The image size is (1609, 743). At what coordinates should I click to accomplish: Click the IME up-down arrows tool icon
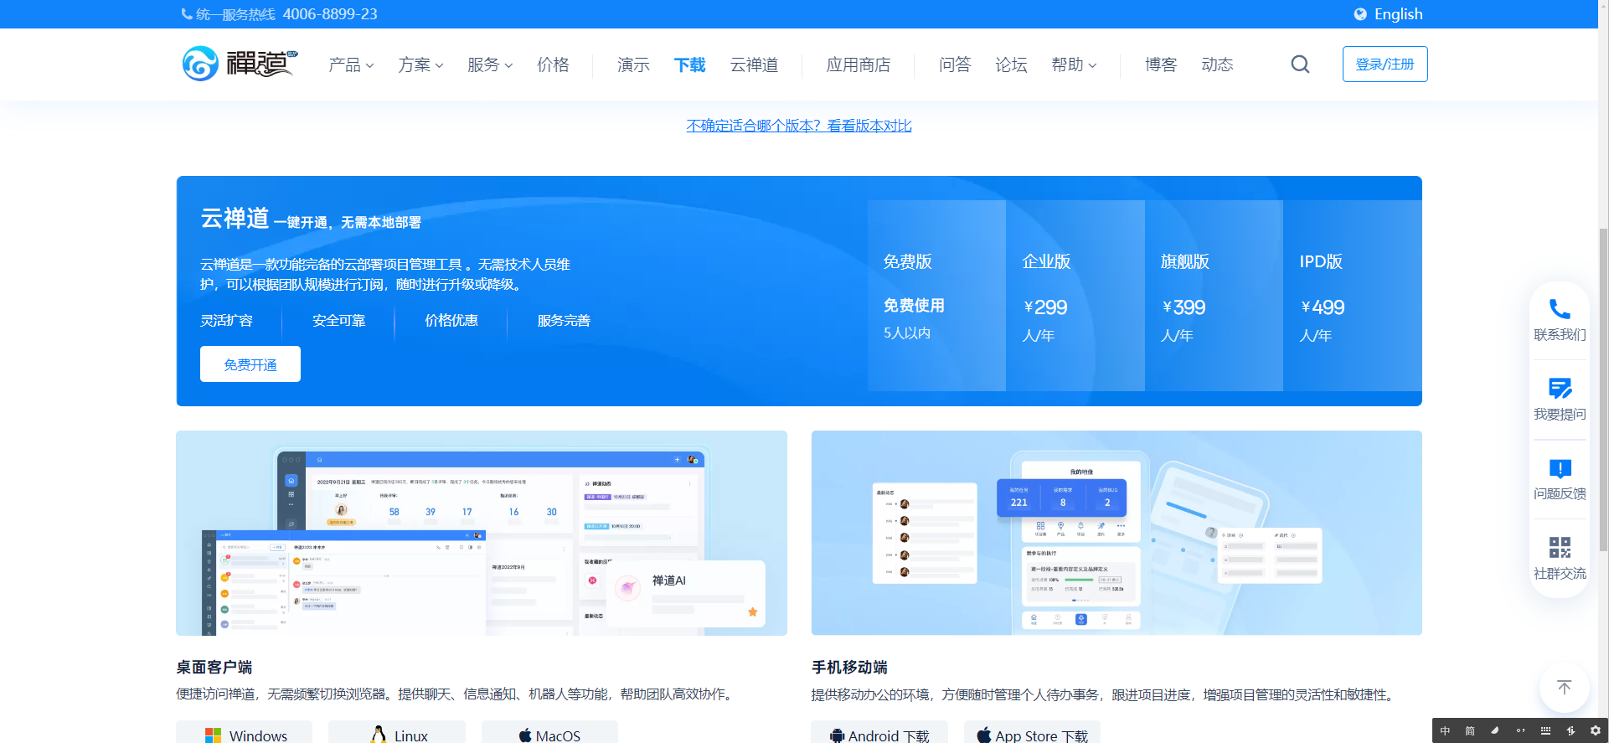(x=1570, y=731)
